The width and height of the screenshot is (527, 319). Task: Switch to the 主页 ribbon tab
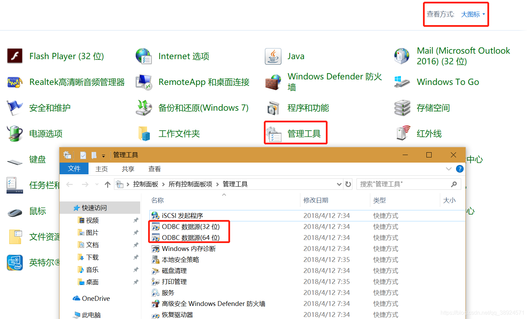click(102, 169)
